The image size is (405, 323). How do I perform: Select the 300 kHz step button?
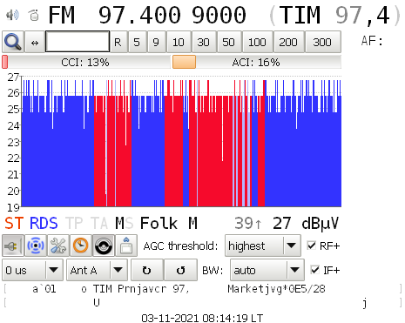[322, 43]
